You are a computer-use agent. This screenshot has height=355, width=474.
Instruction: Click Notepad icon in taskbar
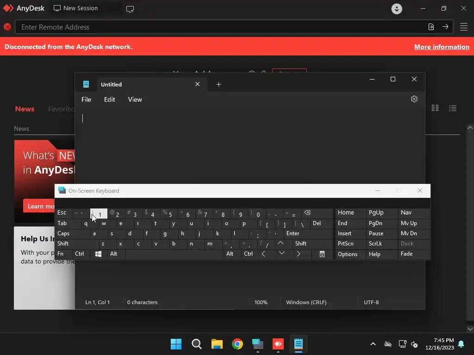(299, 344)
